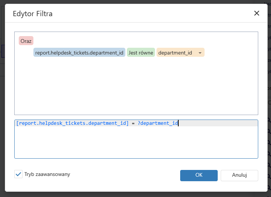The height and width of the screenshot is (197, 271).
Task: Confirm the filter with OK
Action: point(199,175)
